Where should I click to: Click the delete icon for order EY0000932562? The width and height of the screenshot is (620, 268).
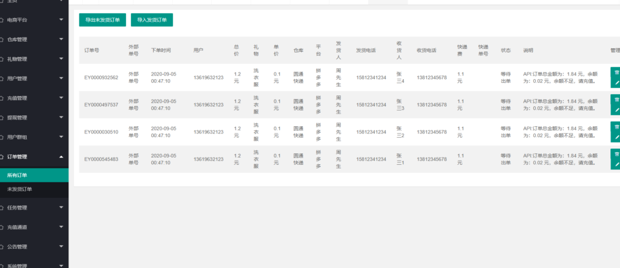click(x=616, y=72)
